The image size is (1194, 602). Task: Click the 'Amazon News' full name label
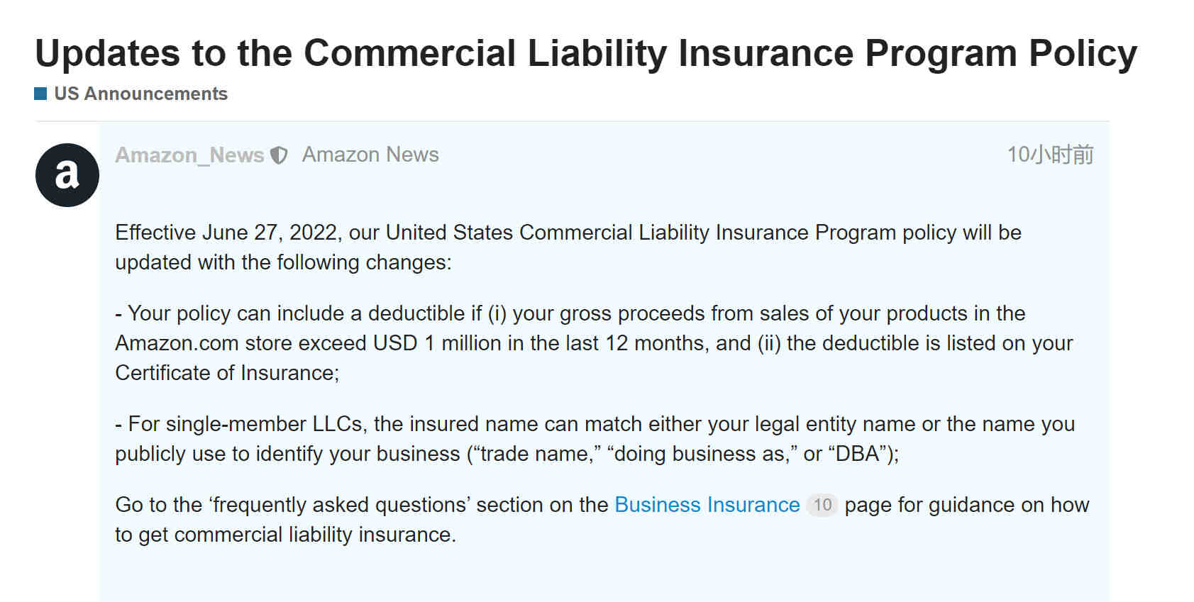[x=370, y=155]
